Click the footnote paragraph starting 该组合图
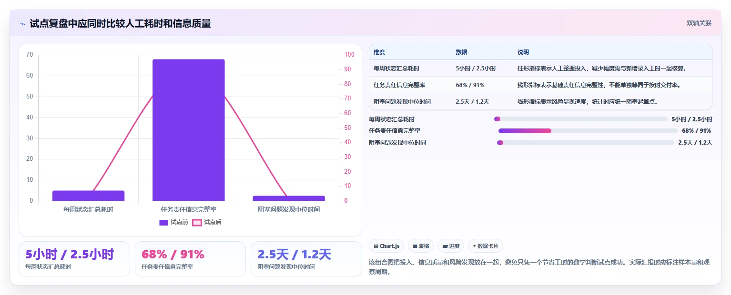The width and height of the screenshot is (731, 295). (x=539, y=267)
